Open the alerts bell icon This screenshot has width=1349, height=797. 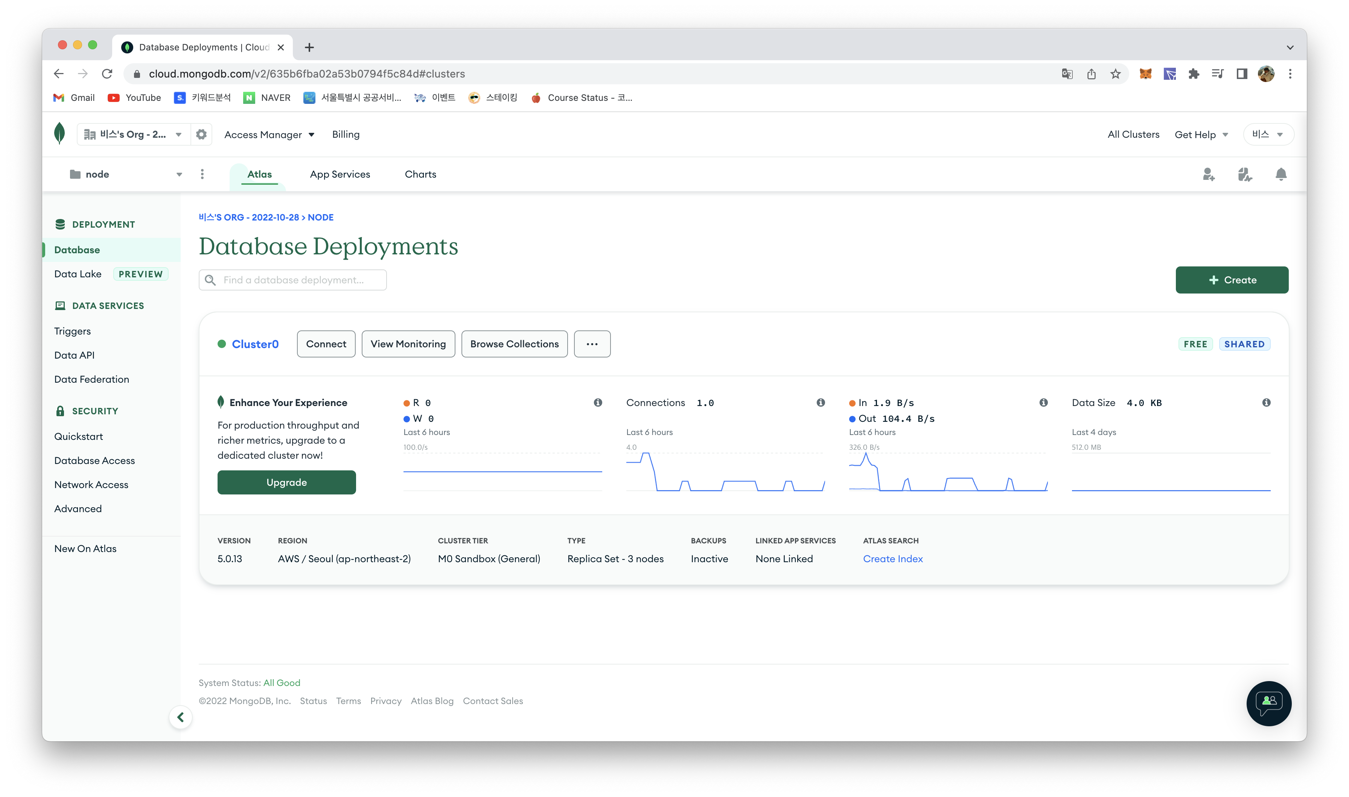click(1281, 174)
